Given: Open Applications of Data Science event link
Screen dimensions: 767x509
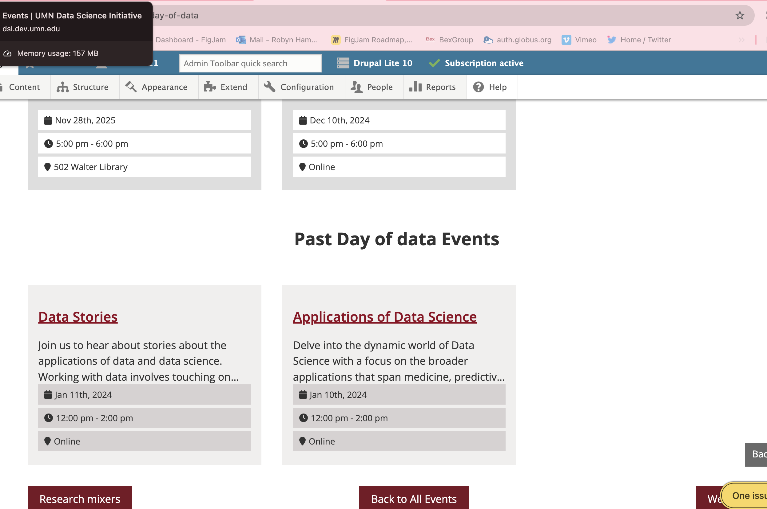Looking at the screenshot, I should click(385, 317).
